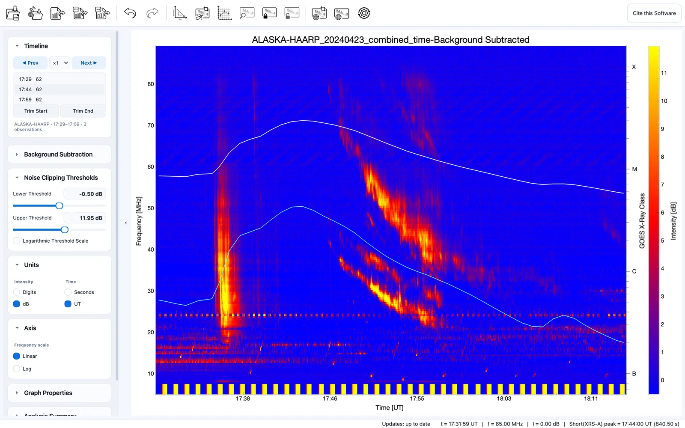The height and width of the screenshot is (428, 685).
Task: Expand the Background Subtraction section
Action: pos(17,154)
